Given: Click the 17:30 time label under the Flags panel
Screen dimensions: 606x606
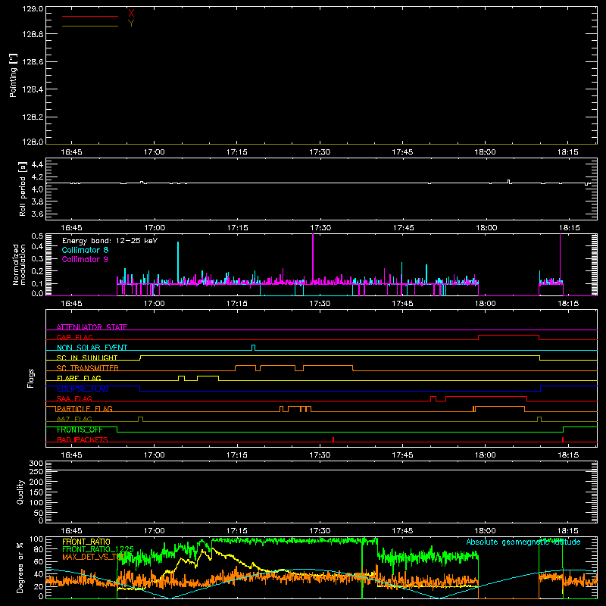Looking at the screenshot, I should 320,455.
